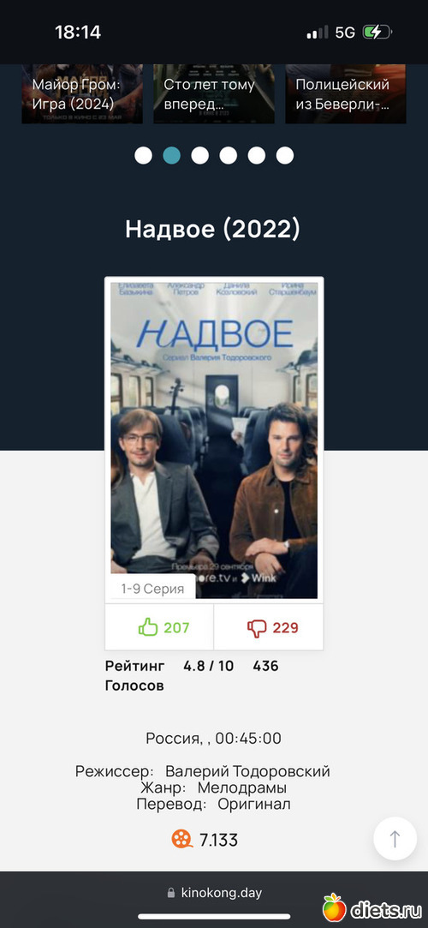Open director link Валерий Тодоровский
The image size is (428, 928).
coord(247,772)
